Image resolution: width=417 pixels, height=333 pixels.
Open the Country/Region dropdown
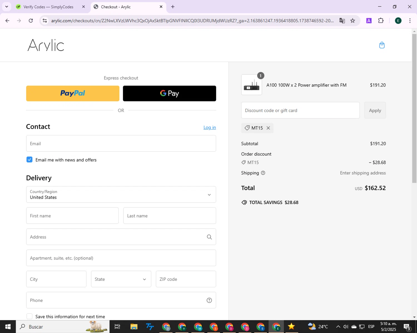121,195
